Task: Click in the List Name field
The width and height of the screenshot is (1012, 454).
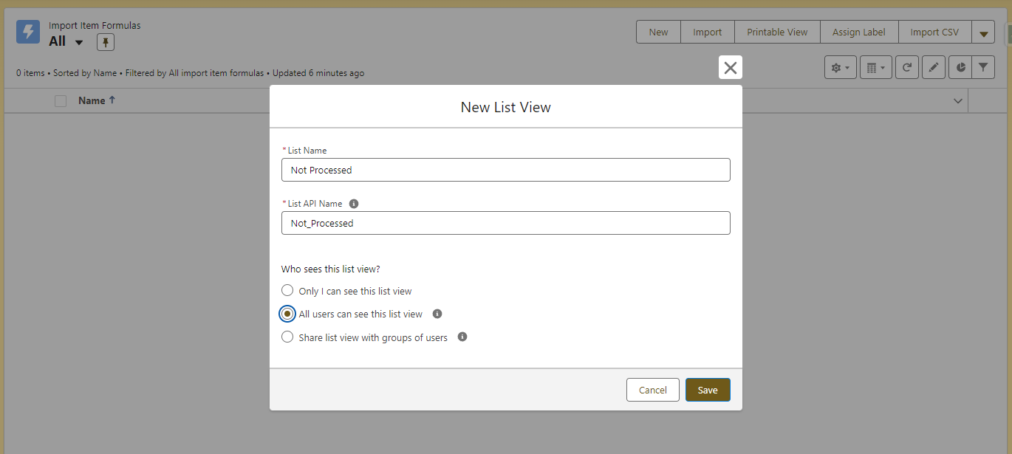Action: [x=506, y=170]
